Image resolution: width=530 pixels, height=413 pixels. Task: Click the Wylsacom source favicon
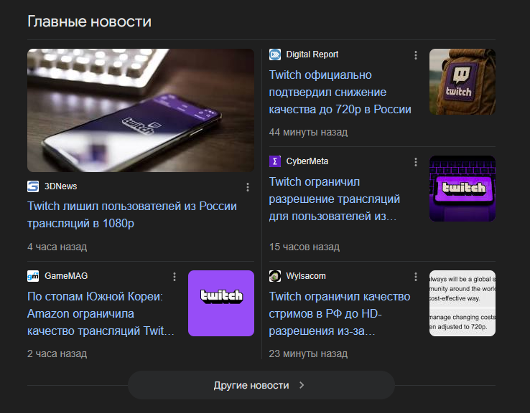tap(275, 276)
